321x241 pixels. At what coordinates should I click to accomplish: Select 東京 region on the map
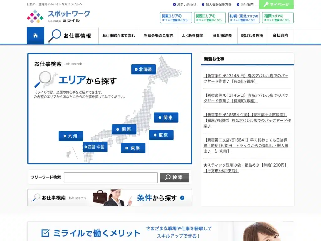click(x=161, y=135)
